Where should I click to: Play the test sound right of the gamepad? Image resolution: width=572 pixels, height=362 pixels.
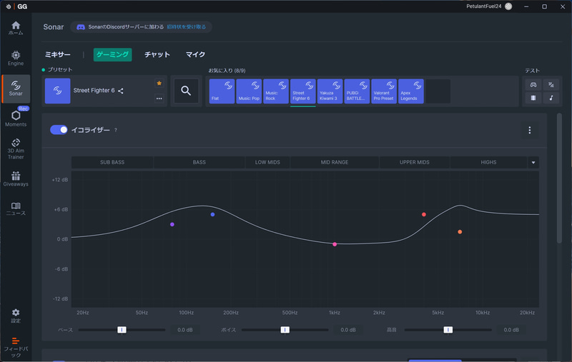pyautogui.click(x=551, y=85)
